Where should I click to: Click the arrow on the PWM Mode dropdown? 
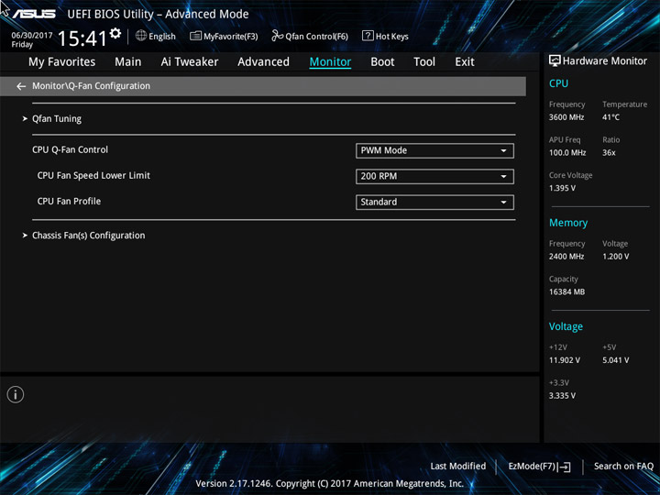pyautogui.click(x=503, y=150)
